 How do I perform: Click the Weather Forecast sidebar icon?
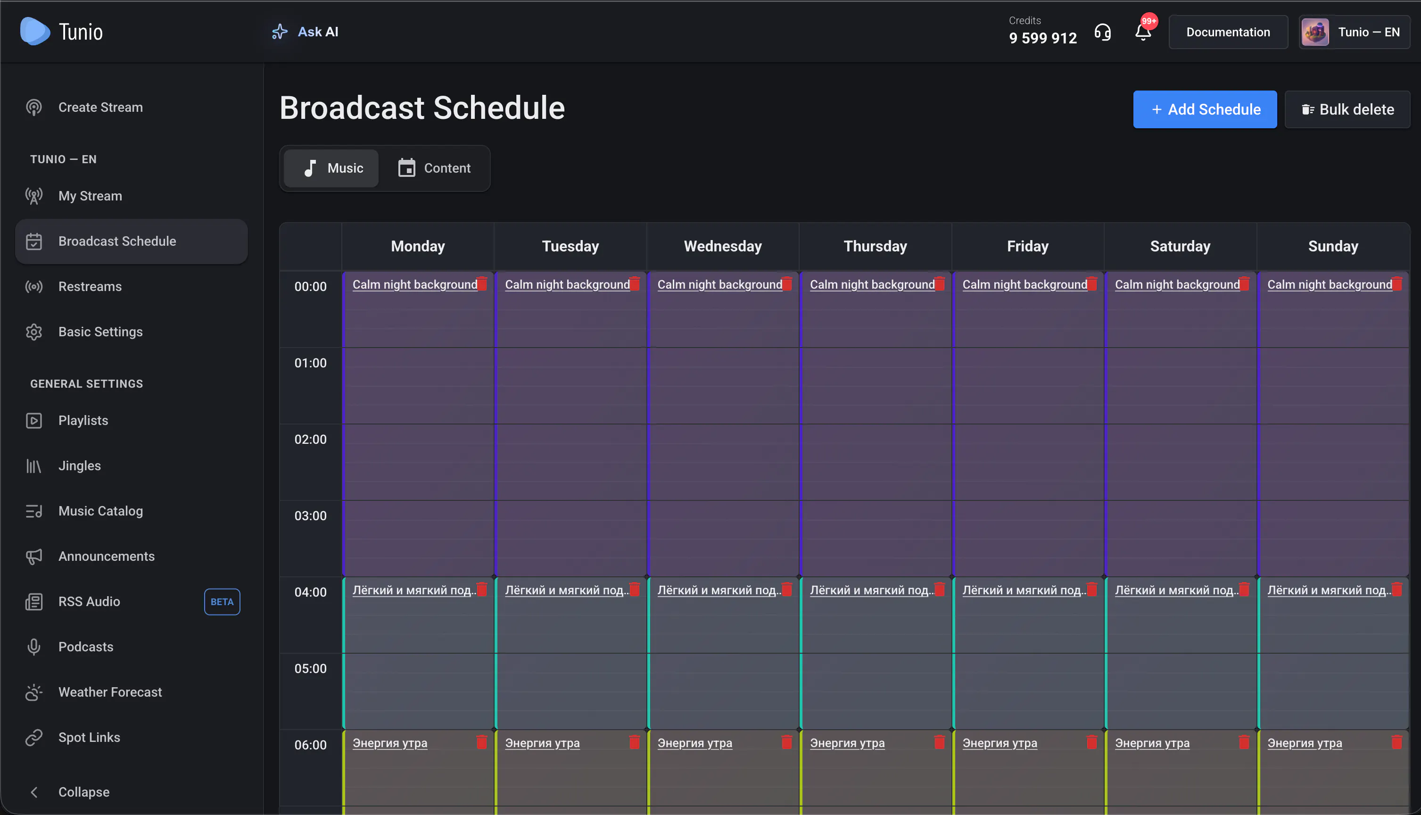pos(33,692)
